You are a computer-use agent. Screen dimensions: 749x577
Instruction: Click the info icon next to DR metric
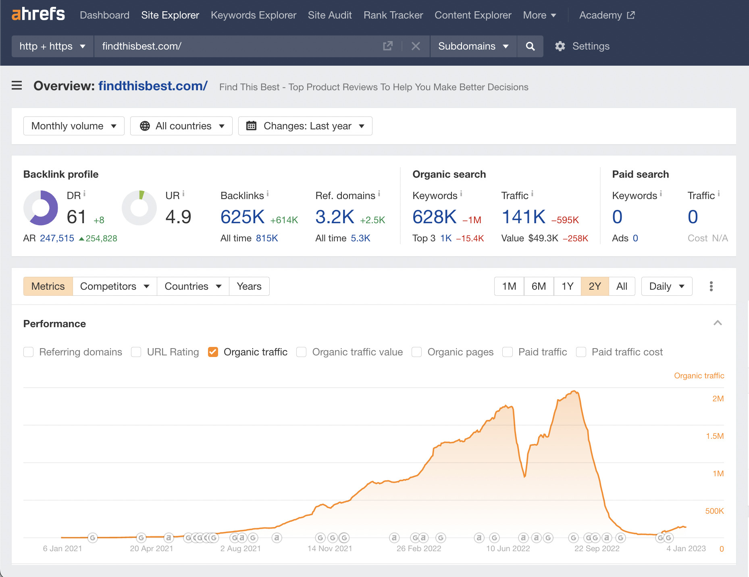(x=85, y=193)
